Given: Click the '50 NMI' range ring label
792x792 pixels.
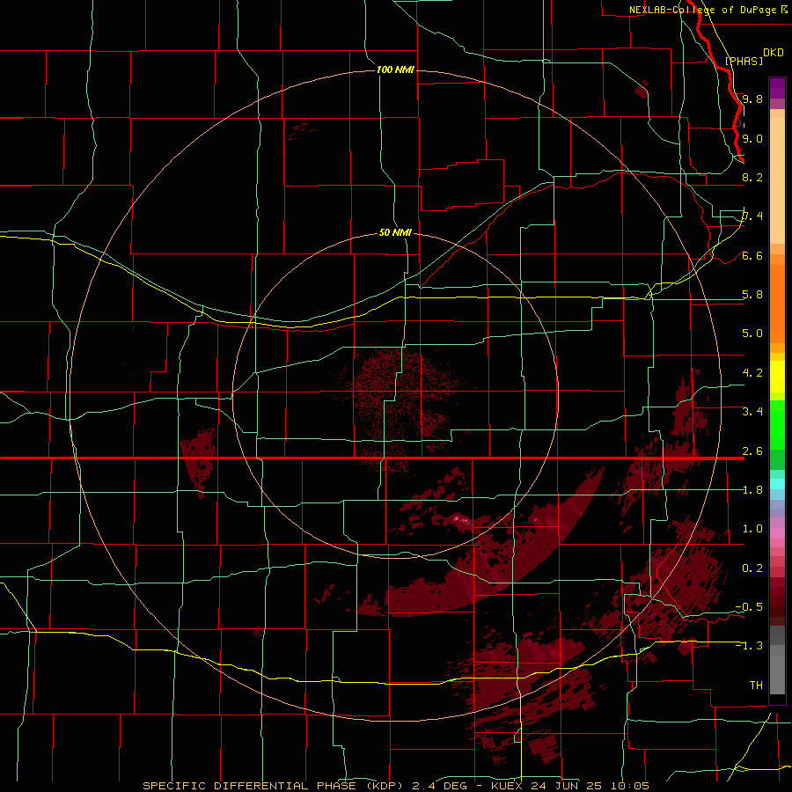Looking at the screenshot, I should [x=395, y=232].
